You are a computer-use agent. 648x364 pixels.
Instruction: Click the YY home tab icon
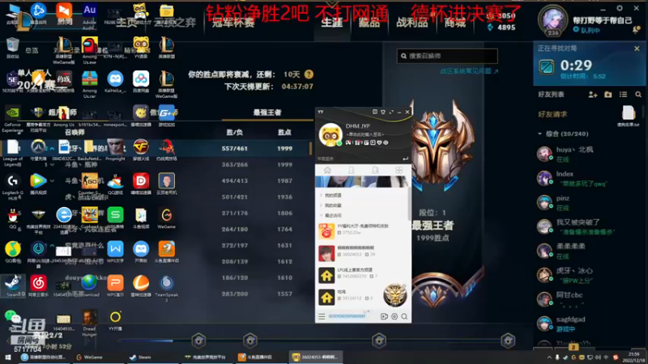pyautogui.click(x=327, y=170)
